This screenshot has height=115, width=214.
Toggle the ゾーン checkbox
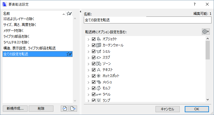[x=93, y=64]
